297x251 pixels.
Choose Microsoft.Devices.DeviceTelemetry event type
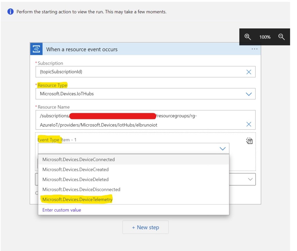click(x=133, y=199)
